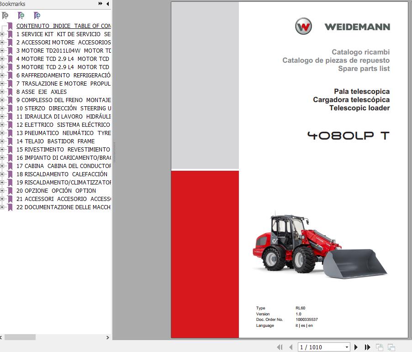Image resolution: width=412 pixels, height=352 pixels.
Task: Select bookmark 5 MOTORE TCD 2.9 L4
Action: pos(63,67)
